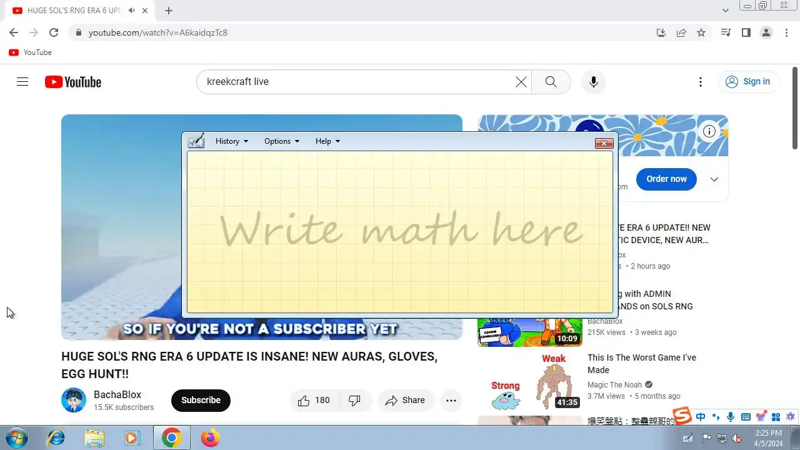
Task: Like the video with 180 likes
Action: pyautogui.click(x=314, y=401)
